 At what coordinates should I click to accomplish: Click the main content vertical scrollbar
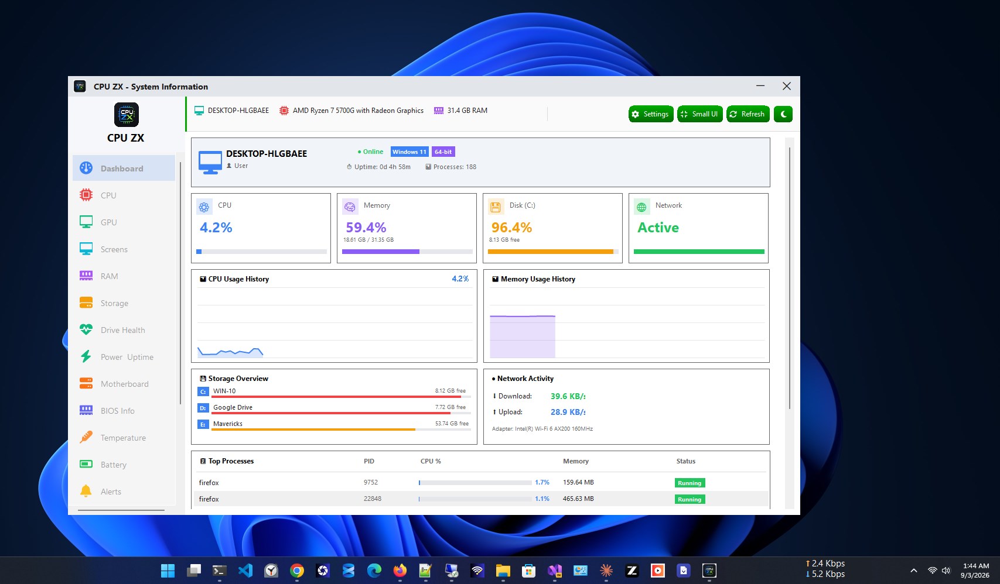tap(790, 278)
